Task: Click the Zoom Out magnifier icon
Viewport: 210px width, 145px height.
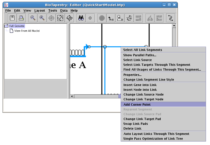Action: point(33,18)
